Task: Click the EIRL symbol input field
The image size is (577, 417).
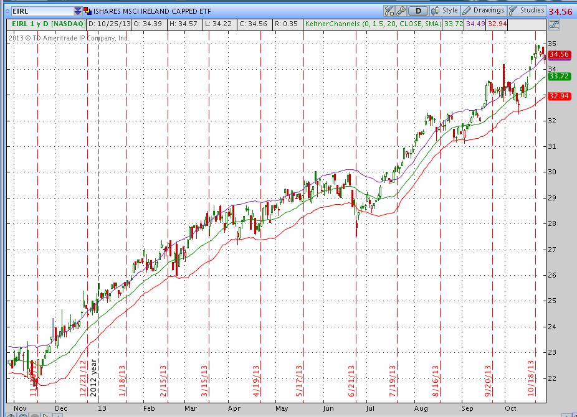Action: [x=42, y=11]
